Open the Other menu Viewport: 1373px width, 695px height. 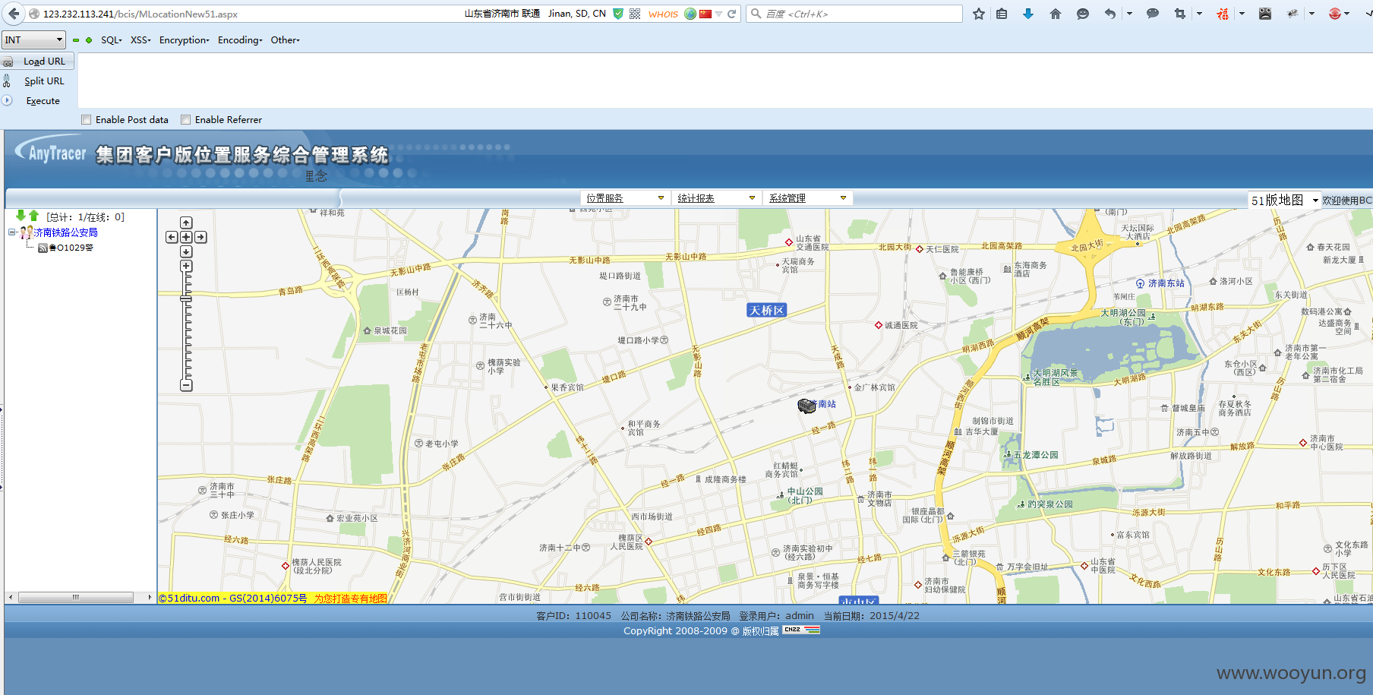click(x=285, y=40)
